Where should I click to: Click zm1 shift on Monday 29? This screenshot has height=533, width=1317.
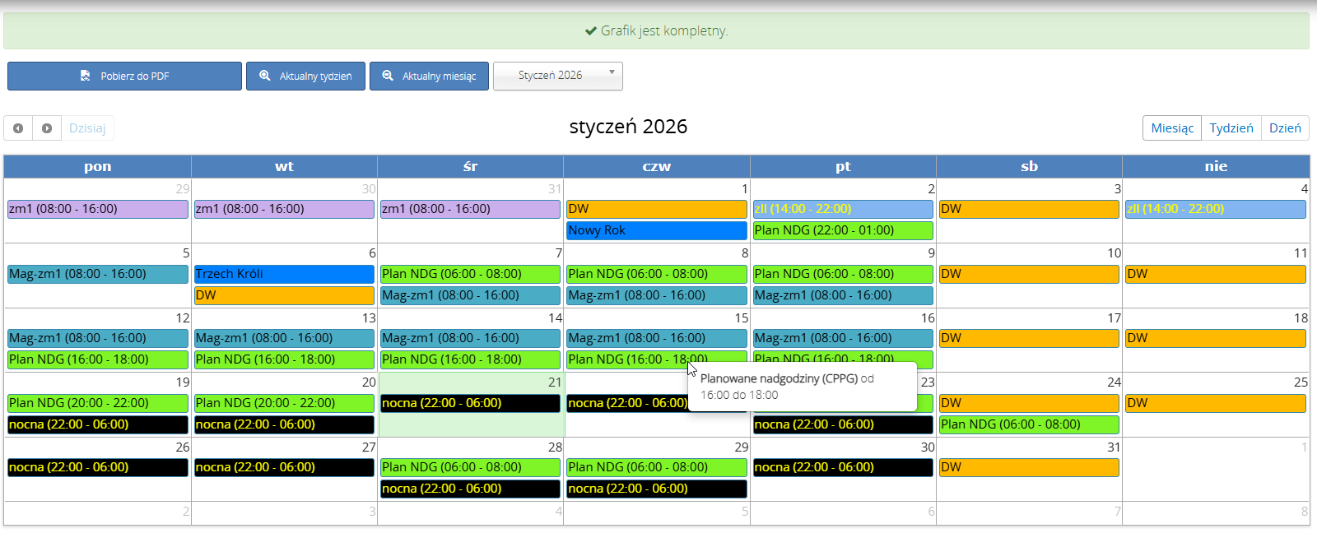(x=97, y=209)
